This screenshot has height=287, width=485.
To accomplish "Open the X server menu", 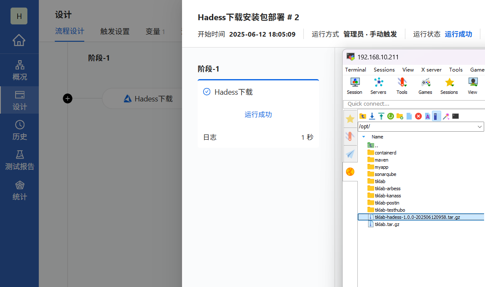I will (x=431, y=70).
